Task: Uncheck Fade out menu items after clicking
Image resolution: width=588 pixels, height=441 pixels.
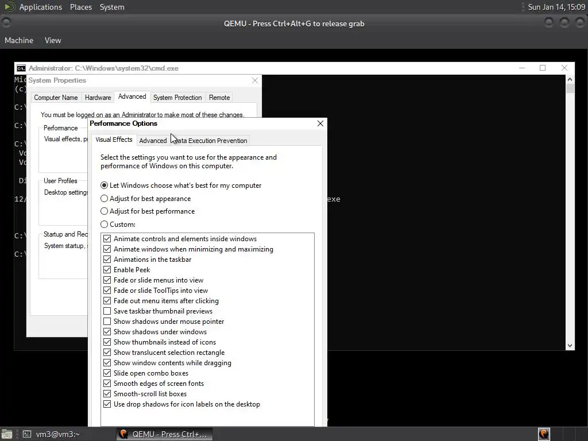Action: click(107, 301)
